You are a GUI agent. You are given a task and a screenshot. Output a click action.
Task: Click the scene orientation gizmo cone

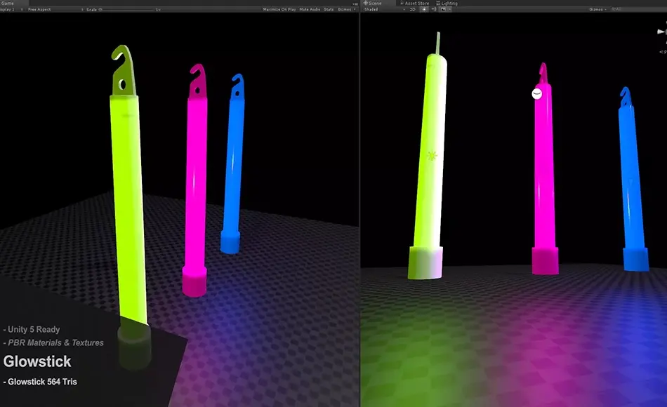662,32
